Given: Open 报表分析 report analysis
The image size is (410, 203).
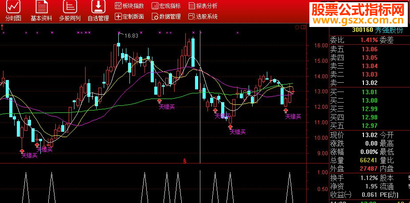Looking at the screenshot, I should (x=203, y=6).
